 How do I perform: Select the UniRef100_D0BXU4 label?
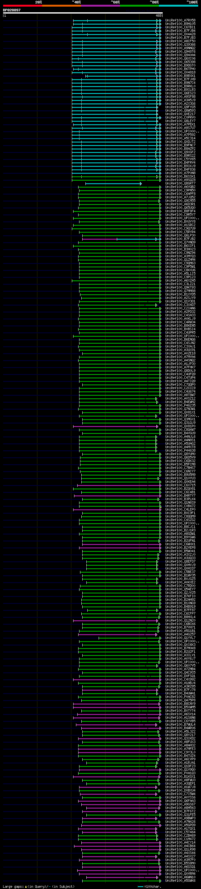pos(180,790)
